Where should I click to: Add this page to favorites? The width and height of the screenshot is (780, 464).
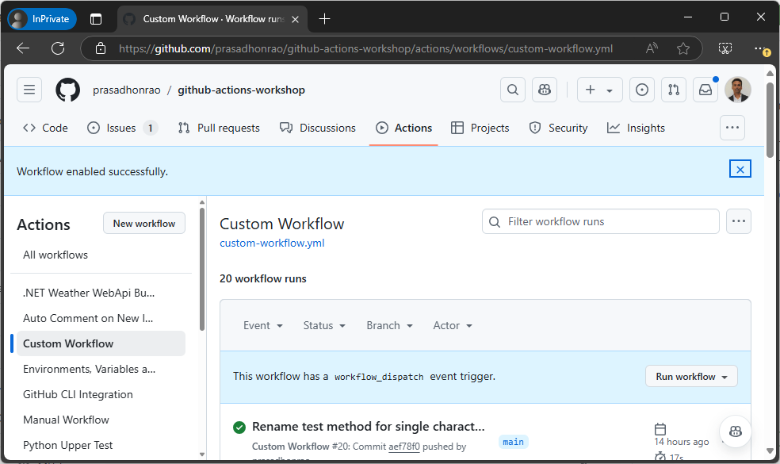tap(683, 48)
